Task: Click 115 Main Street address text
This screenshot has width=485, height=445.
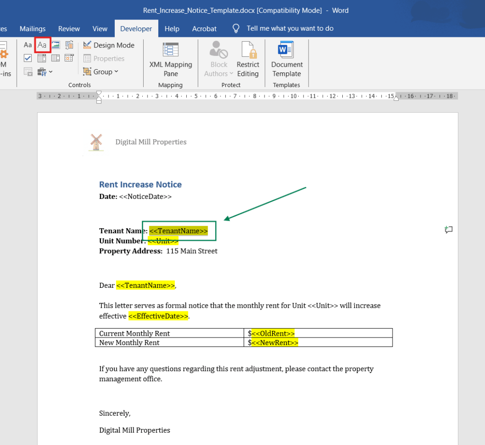Action: click(192, 251)
